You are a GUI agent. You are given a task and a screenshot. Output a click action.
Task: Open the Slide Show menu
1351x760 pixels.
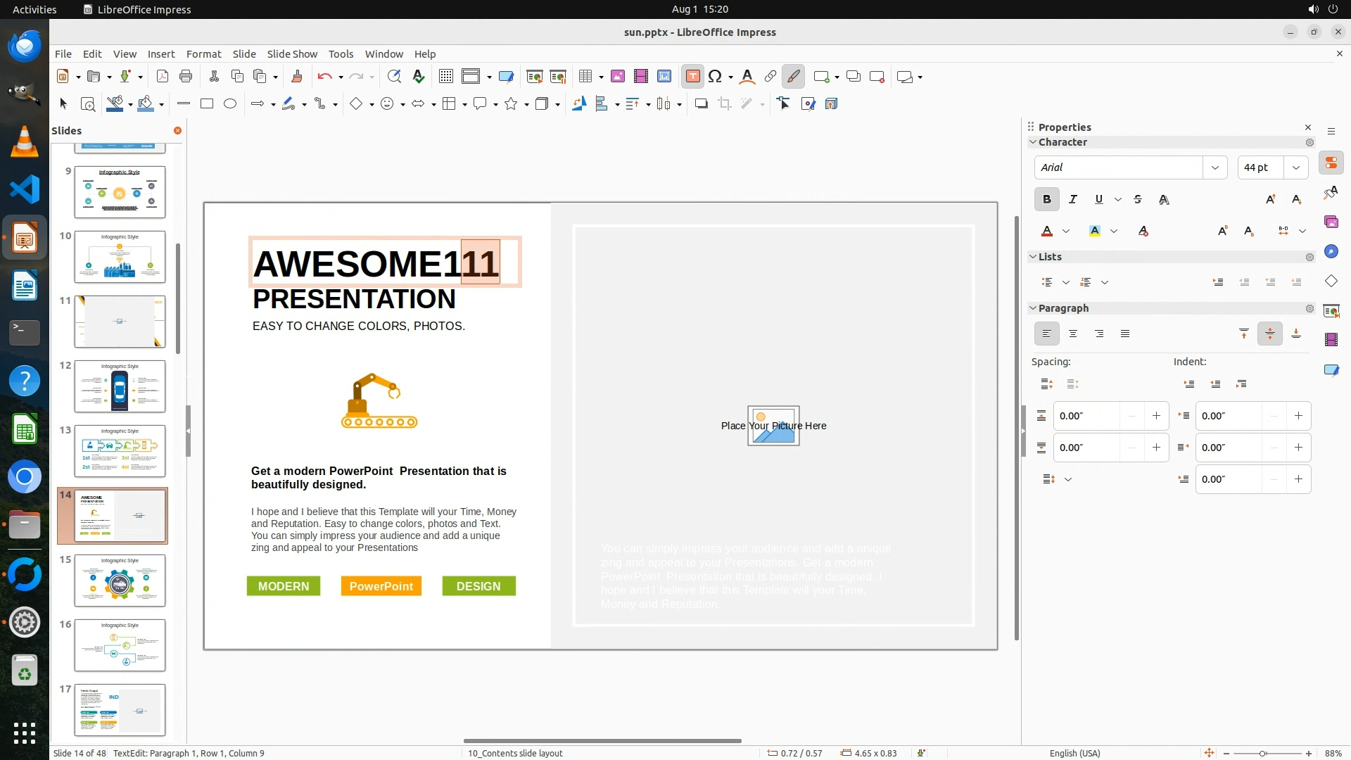click(291, 54)
